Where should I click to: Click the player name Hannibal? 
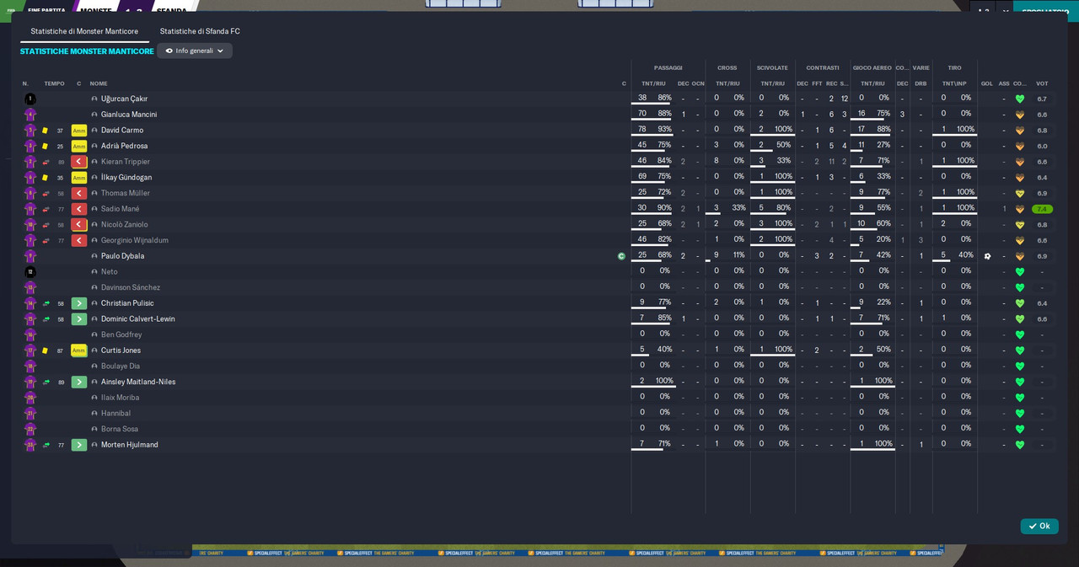pos(115,414)
